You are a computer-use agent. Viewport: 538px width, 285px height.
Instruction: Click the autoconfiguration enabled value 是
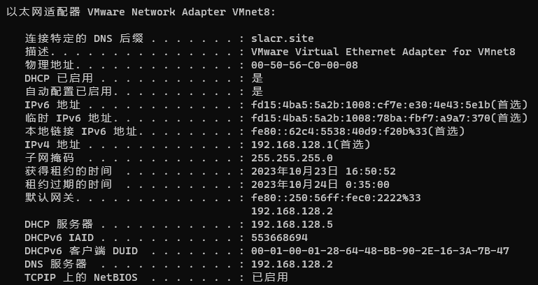pos(257,92)
